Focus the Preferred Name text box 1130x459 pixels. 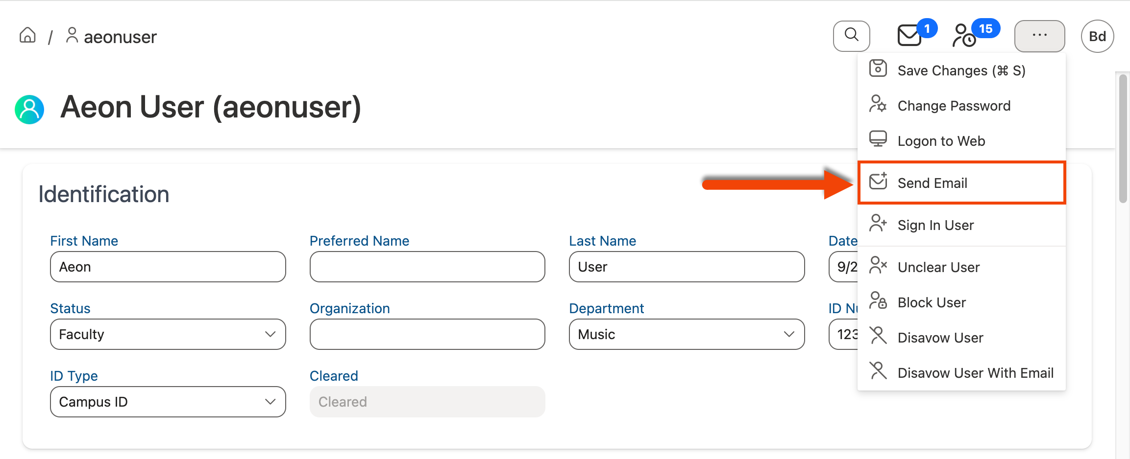(x=427, y=267)
